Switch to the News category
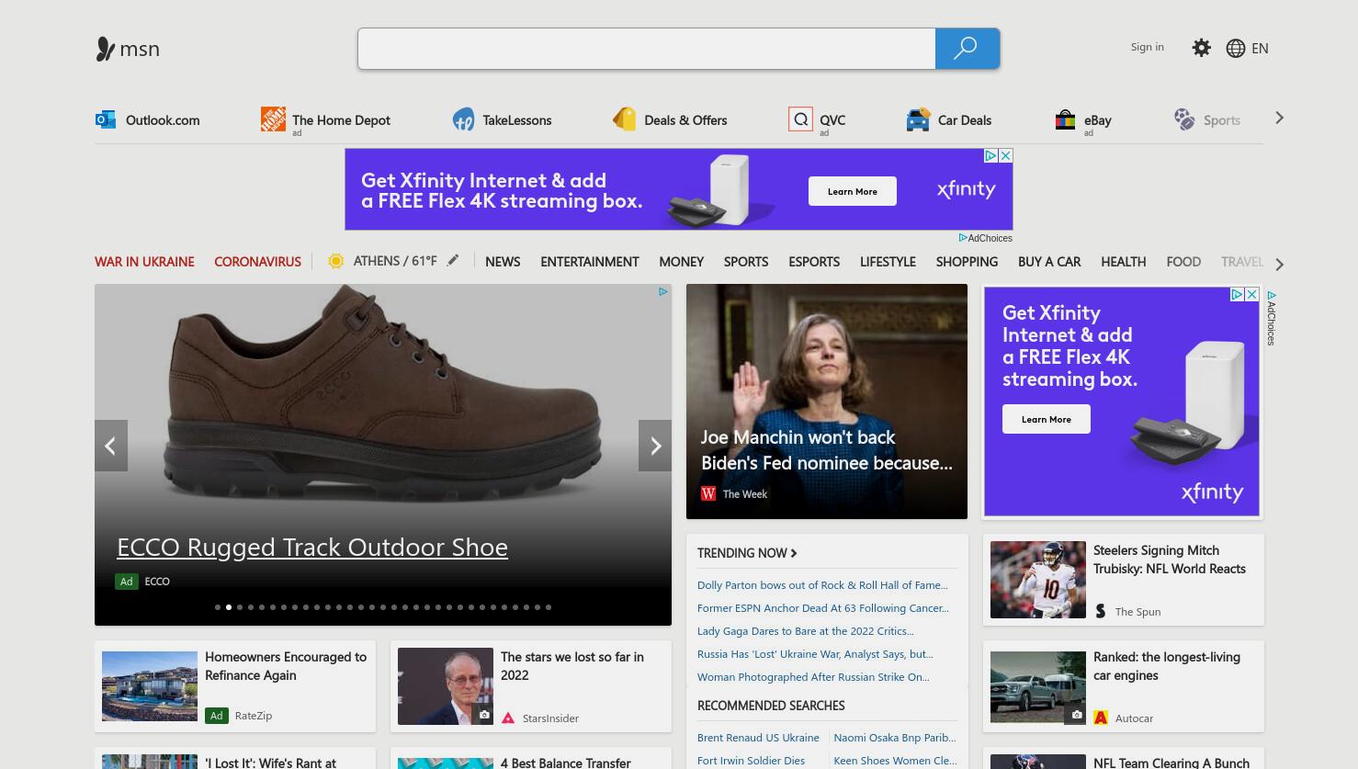The height and width of the screenshot is (769, 1358). coord(503,262)
